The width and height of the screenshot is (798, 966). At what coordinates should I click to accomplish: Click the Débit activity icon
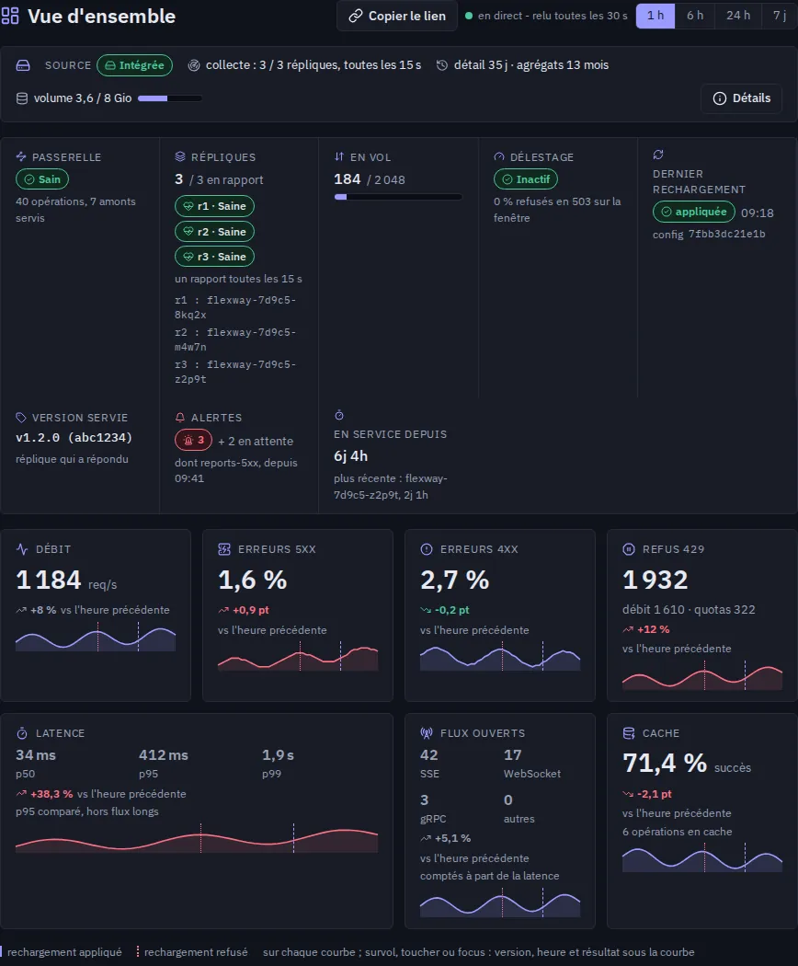[x=22, y=549]
